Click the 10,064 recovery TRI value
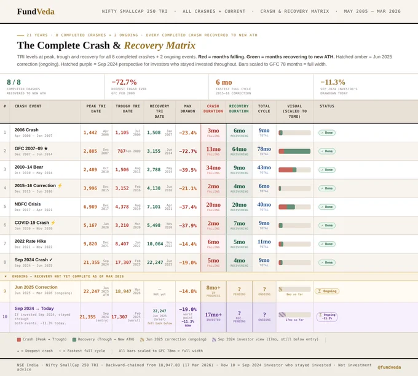This screenshot has width=418, height=376. coord(155,244)
